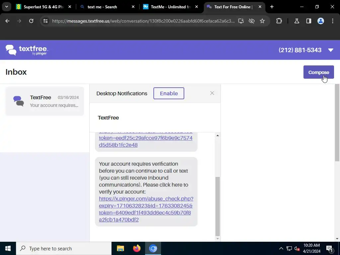340x255 pixels.
Task: Reload the current page
Action: click(31, 21)
